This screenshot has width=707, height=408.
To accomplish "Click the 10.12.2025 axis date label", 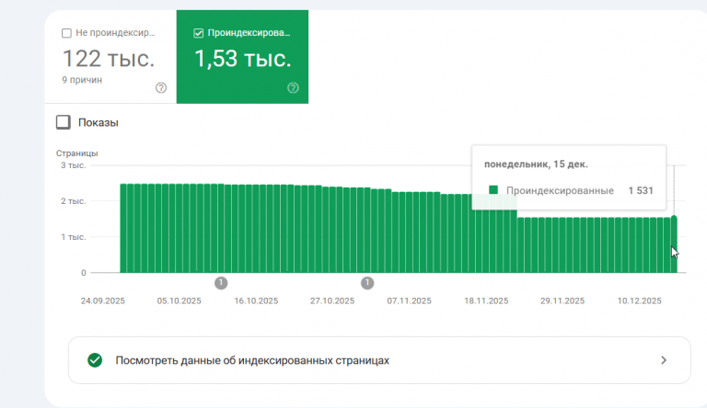I will pyautogui.click(x=640, y=300).
